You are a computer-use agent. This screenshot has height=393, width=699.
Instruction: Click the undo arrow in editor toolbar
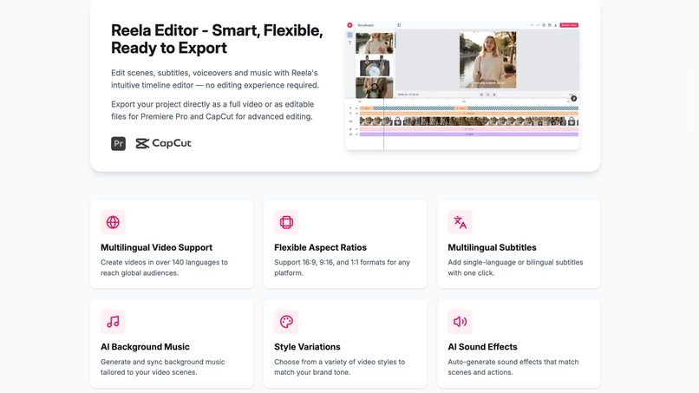tap(532, 25)
